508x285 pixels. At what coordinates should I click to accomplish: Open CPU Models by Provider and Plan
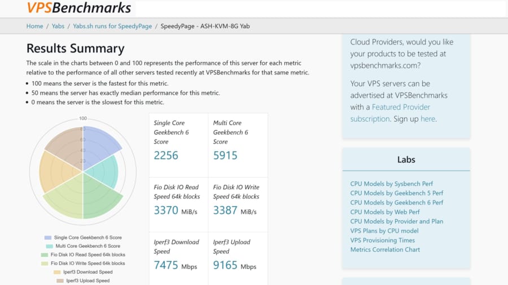pos(397,221)
